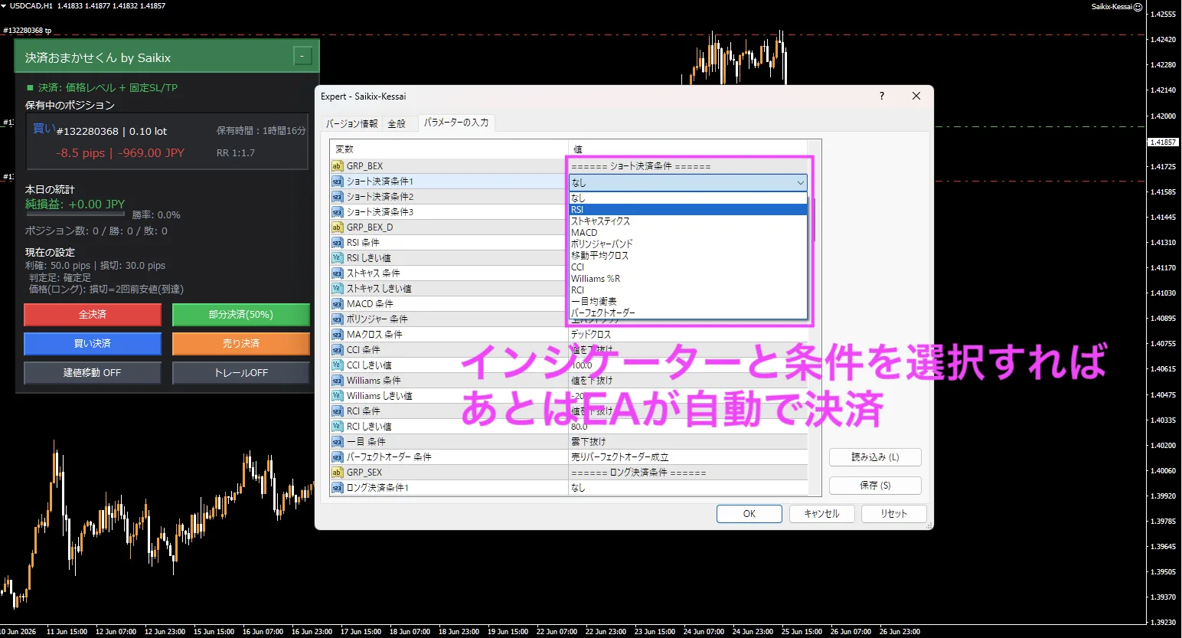Image resolution: width=1182 pixels, height=638 pixels.
Task: Click the 変数 column header
Action: tap(449, 149)
